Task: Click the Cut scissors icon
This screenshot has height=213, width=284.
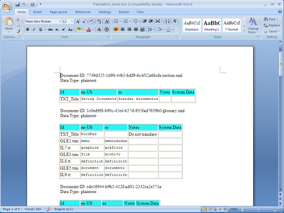Action: (x=18, y=19)
